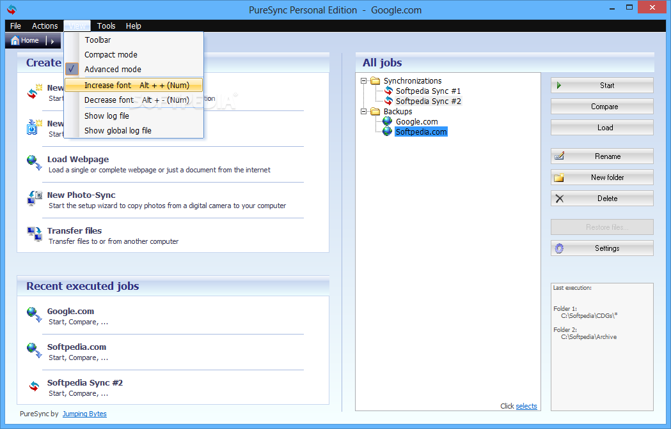The height and width of the screenshot is (429, 671).
Task: Toggle the Advanced mode checkmark
Action: click(x=72, y=69)
